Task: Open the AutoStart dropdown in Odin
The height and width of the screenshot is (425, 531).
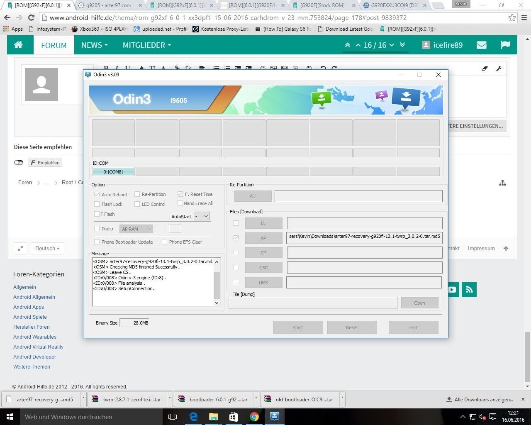Action: (x=202, y=216)
